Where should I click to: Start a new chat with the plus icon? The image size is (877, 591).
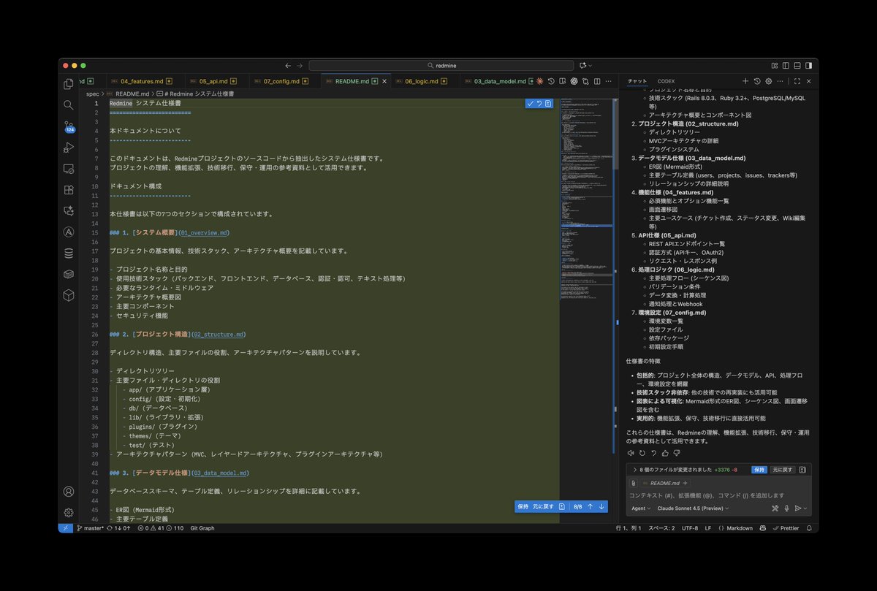(745, 81)
